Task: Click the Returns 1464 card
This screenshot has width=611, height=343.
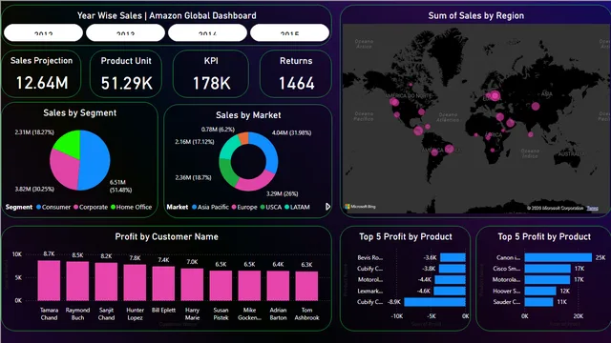Action: tap(296, 74)
